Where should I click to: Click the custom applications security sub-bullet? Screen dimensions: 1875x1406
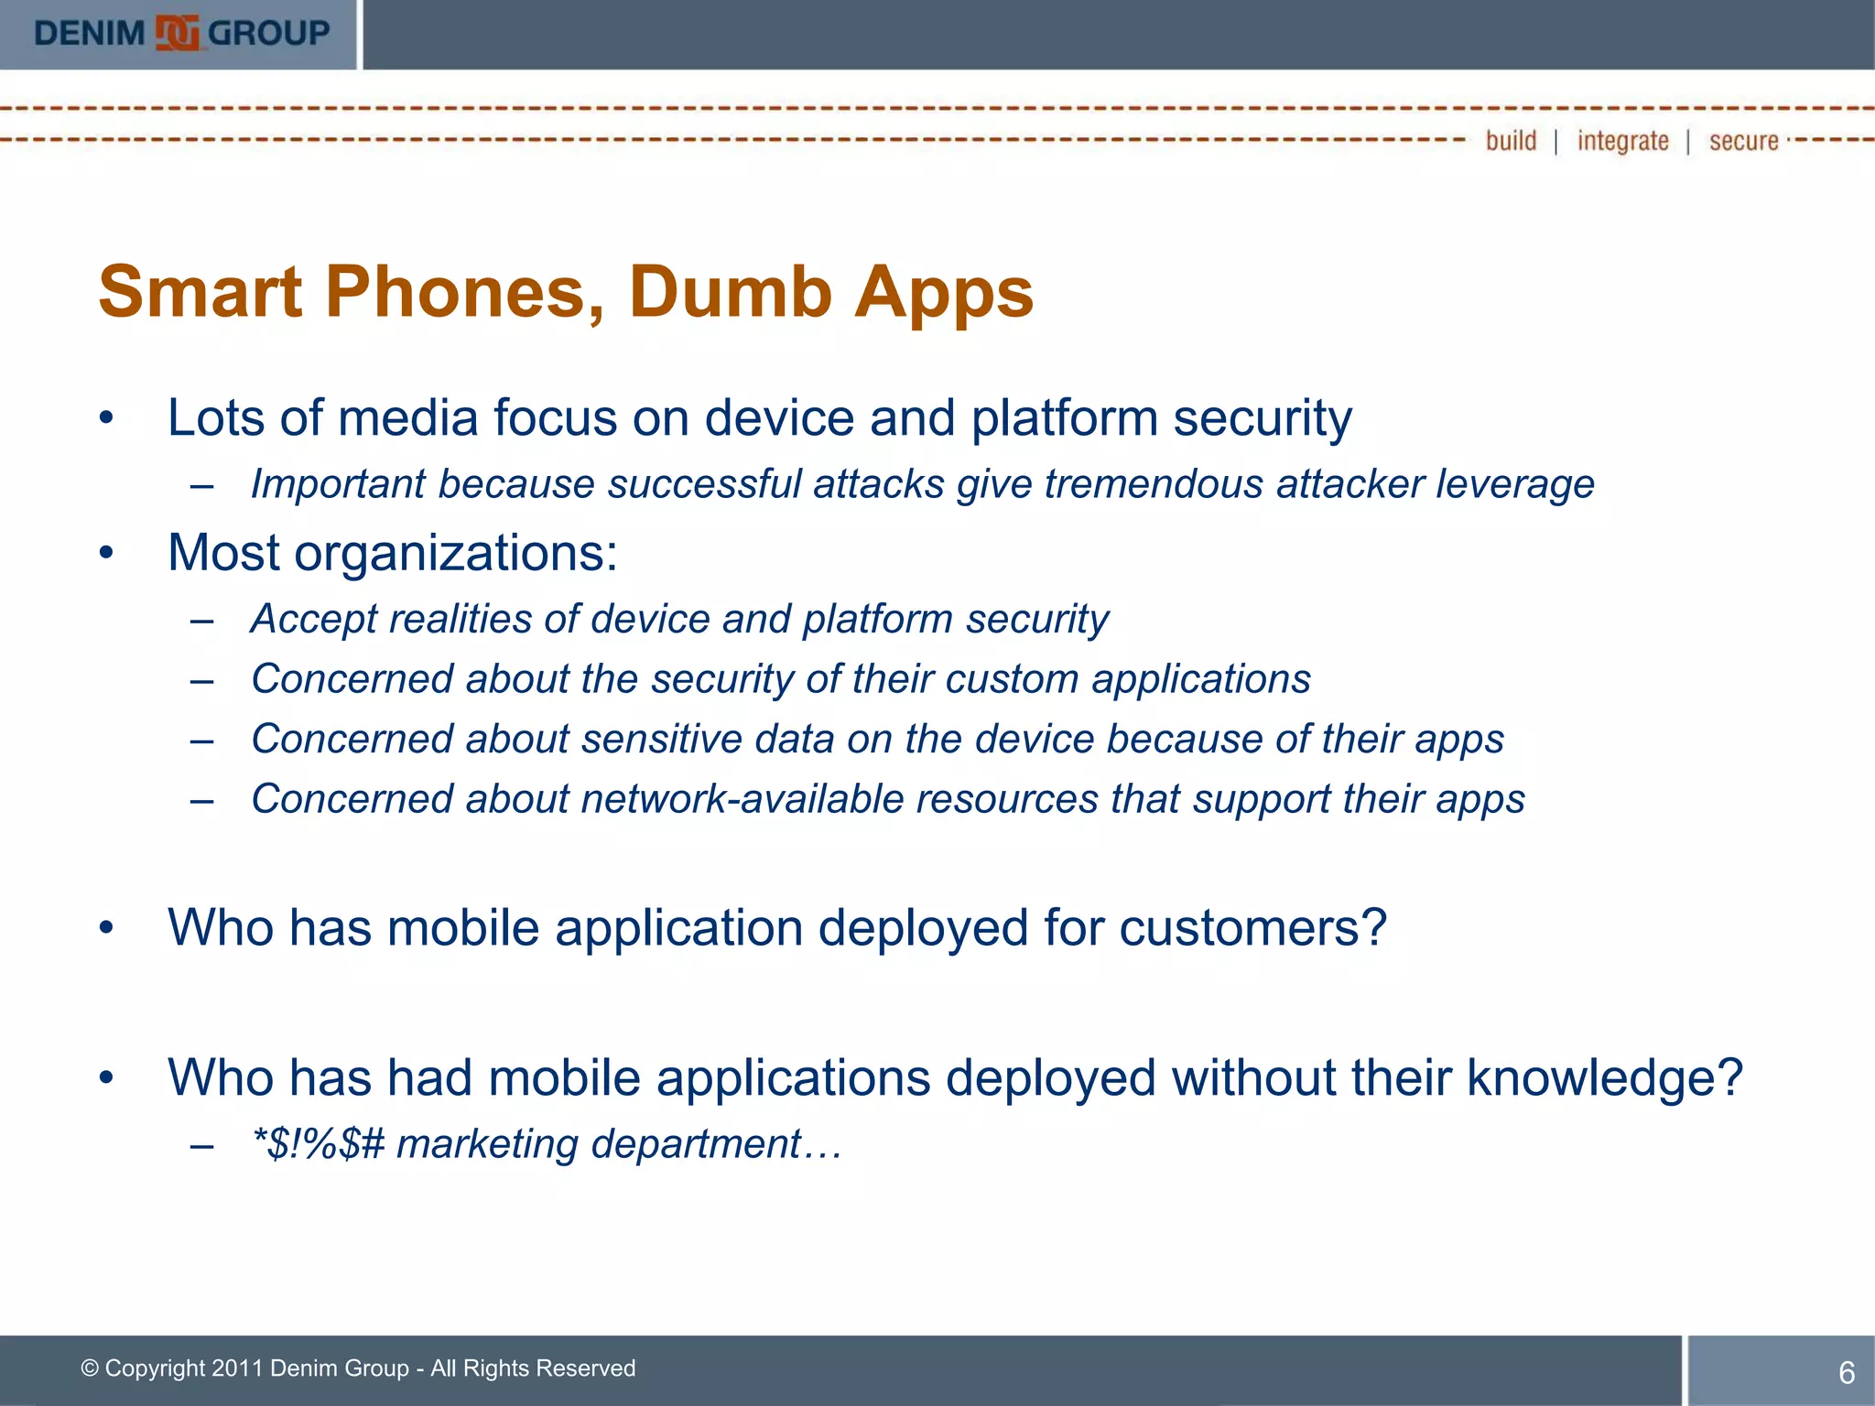[x=780, y=679]
